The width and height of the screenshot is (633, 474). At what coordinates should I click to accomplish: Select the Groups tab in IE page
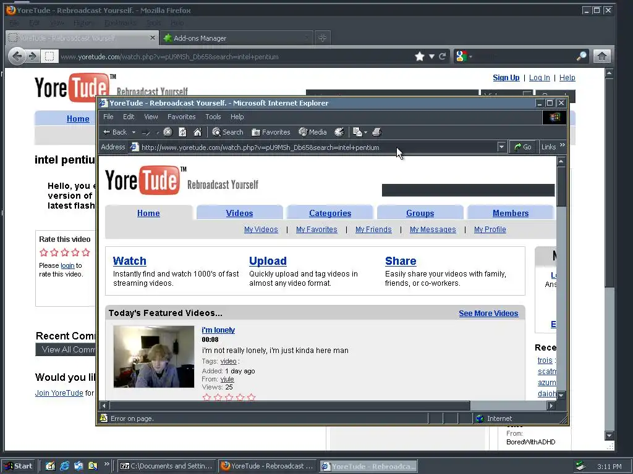coord(420,213)
